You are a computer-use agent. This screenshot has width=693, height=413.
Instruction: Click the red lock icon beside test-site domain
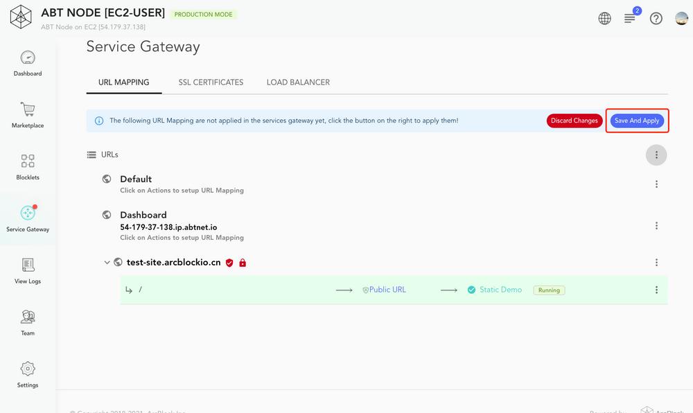tap(242, 263)
